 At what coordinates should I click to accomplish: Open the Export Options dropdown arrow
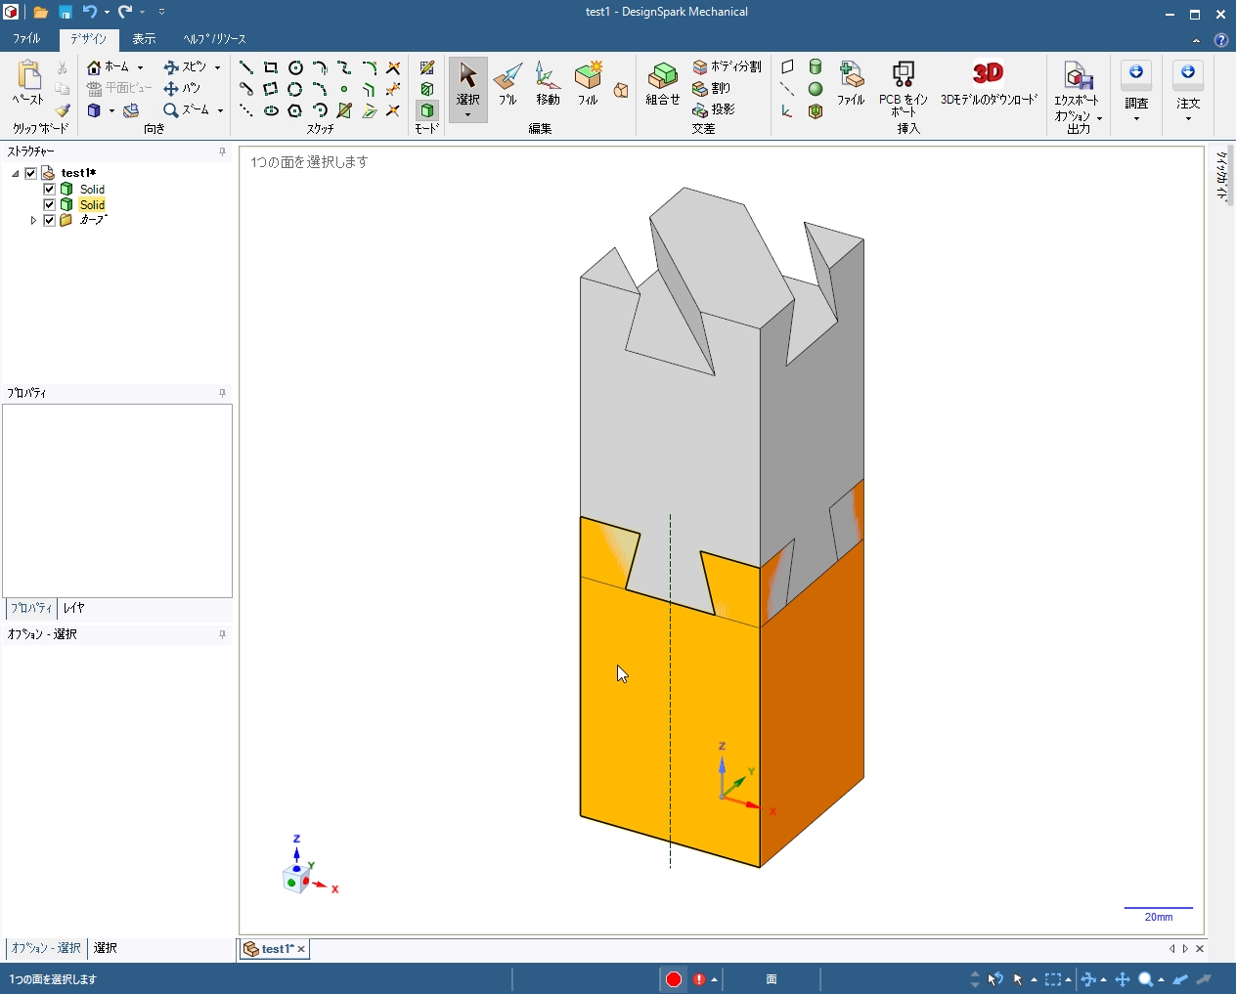(x=1099, y=118)
